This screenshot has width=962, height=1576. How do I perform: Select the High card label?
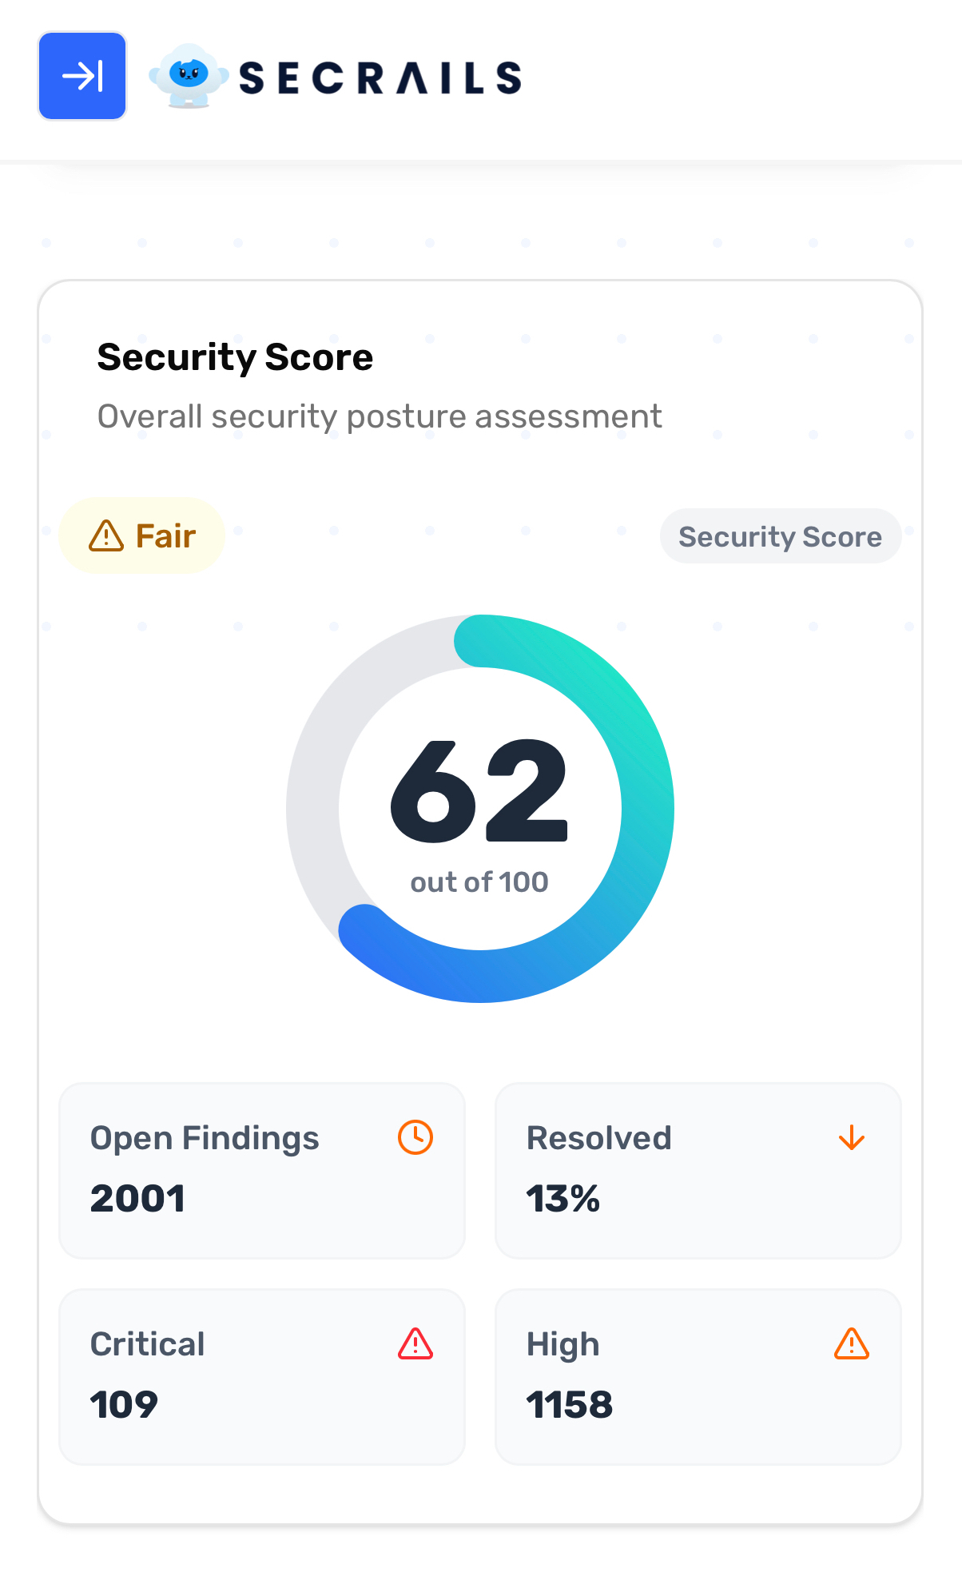click(562, 1344)
